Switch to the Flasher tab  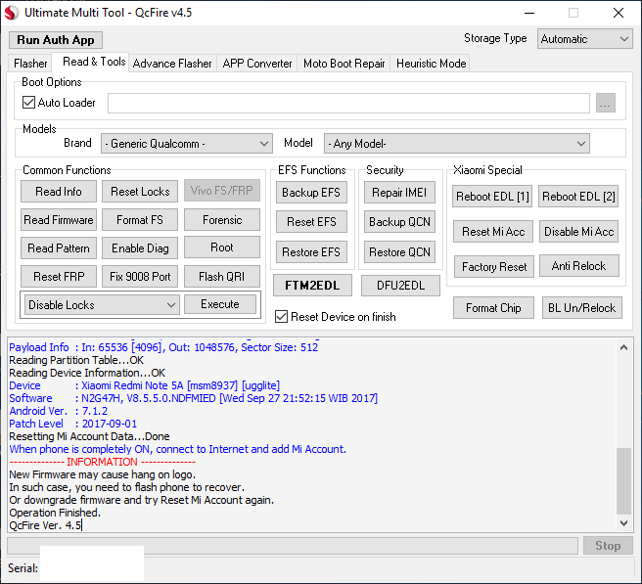pyautogui.click(x=30, y=64)
